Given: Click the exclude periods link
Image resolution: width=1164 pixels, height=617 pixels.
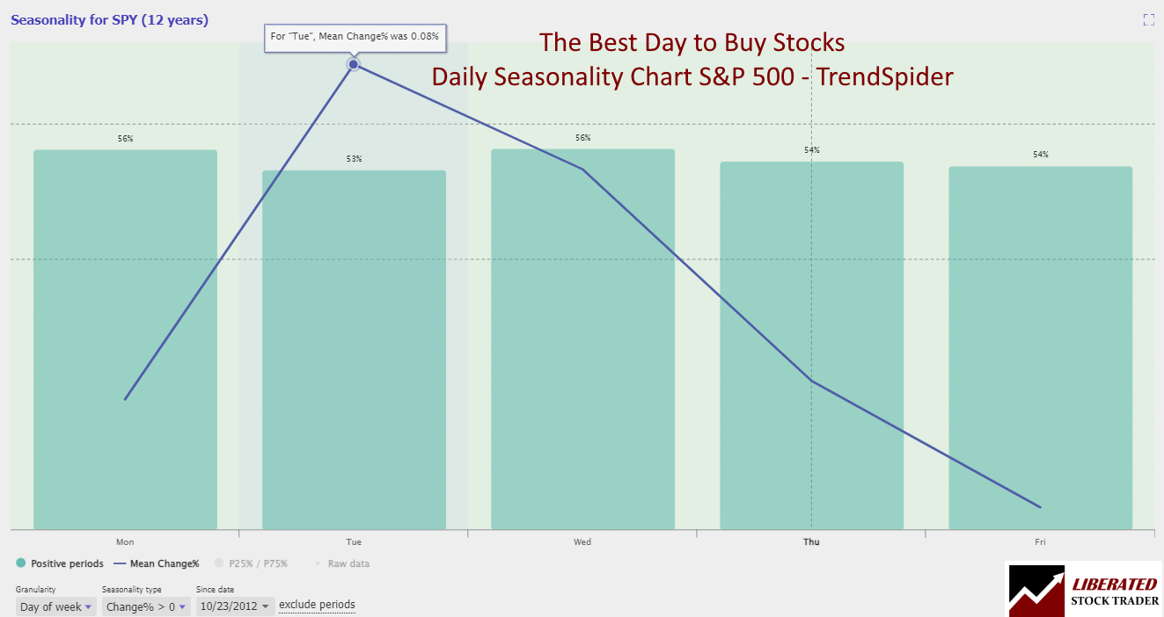Looking at the screenshot, I should click(x=317, y=605).
